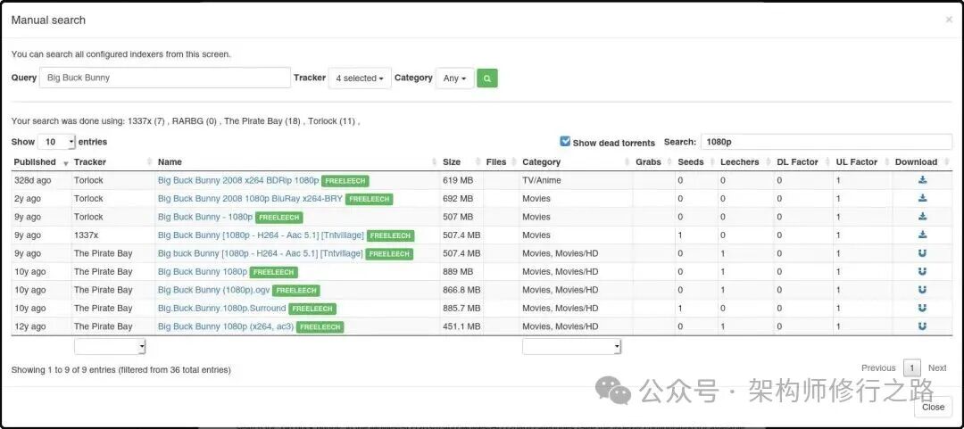964x429 pixels.
Task: Download torrent file for the 1337x Tntvillage result
Action: pos(922,235)
